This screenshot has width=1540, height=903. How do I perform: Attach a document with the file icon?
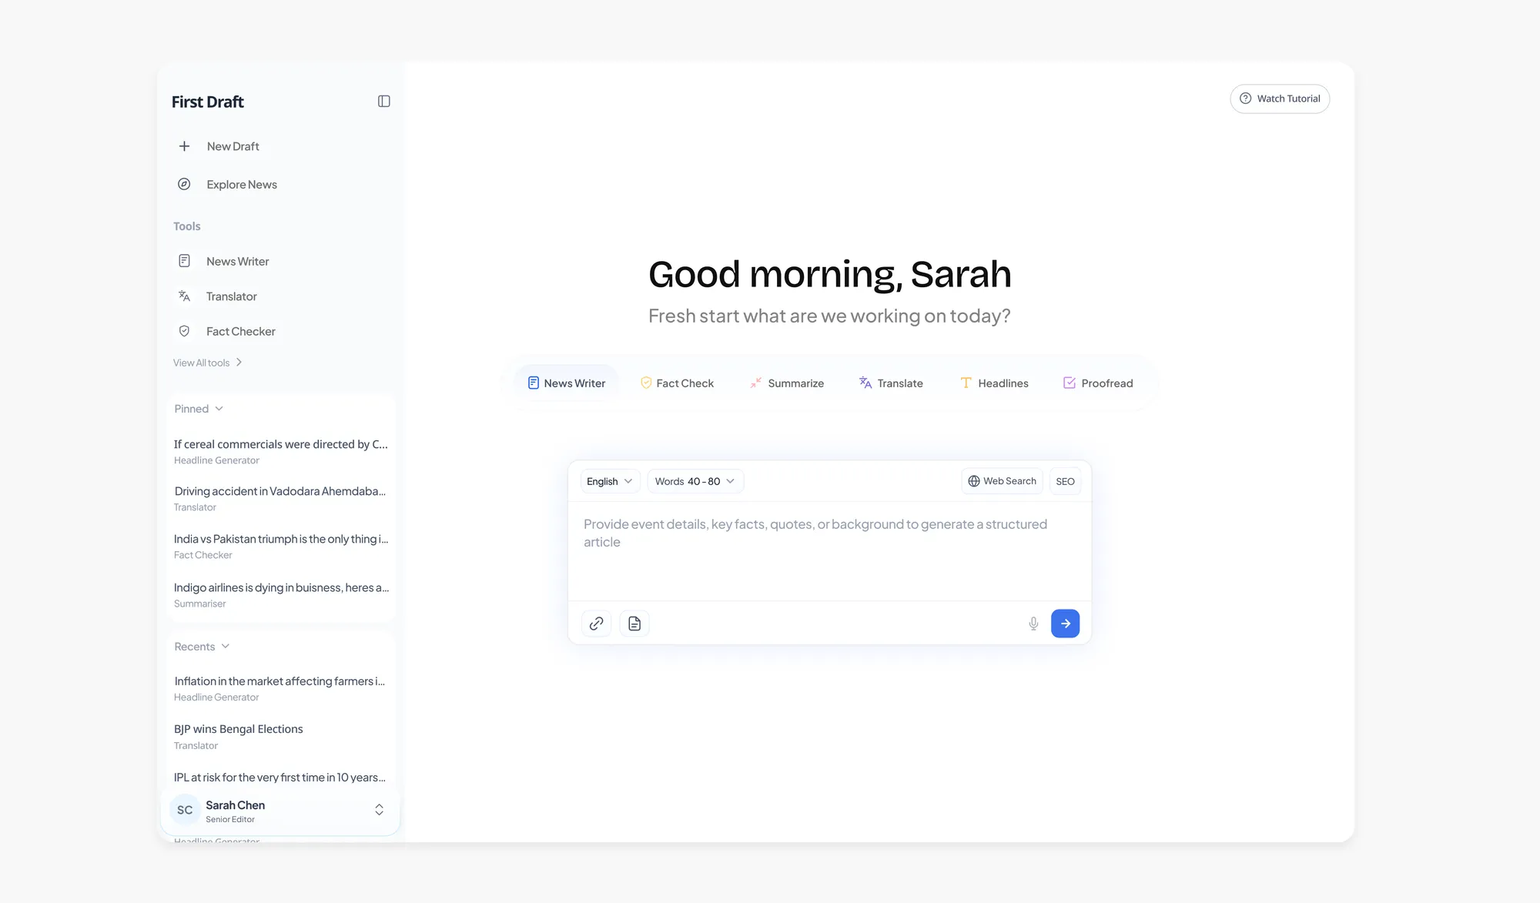(634, 624)
